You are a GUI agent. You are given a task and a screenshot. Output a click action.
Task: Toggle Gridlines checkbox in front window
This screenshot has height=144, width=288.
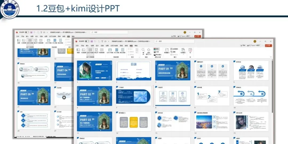130,52
